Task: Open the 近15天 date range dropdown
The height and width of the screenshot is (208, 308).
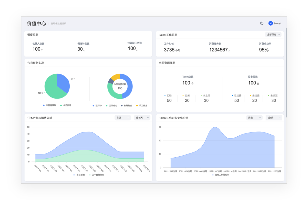Action: point(142,118)
